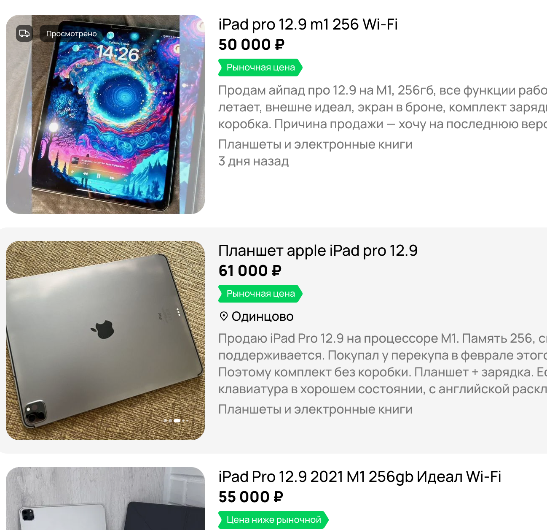Open the gray iPad back photo
Viewport: 547px width, 530px height.
(x=105, y=341)
